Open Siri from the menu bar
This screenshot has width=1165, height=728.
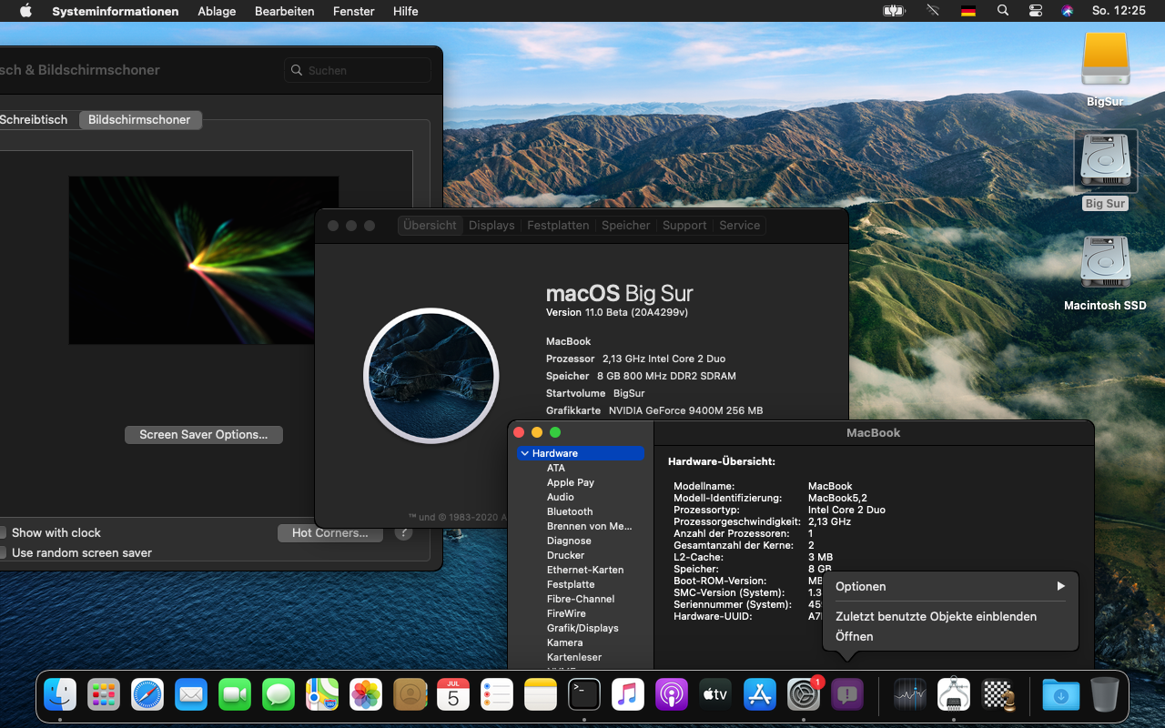1068,11
